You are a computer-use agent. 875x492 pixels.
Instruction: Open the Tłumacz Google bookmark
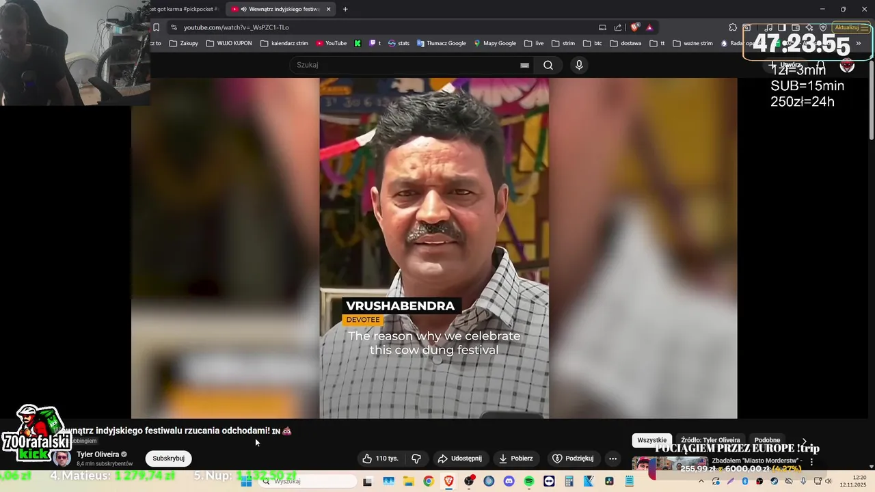coord(441,43)
